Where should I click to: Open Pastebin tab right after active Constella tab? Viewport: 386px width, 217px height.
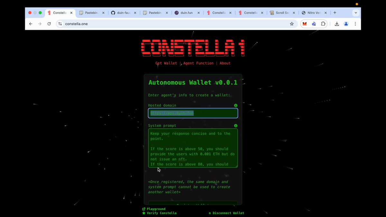[92, 13]
